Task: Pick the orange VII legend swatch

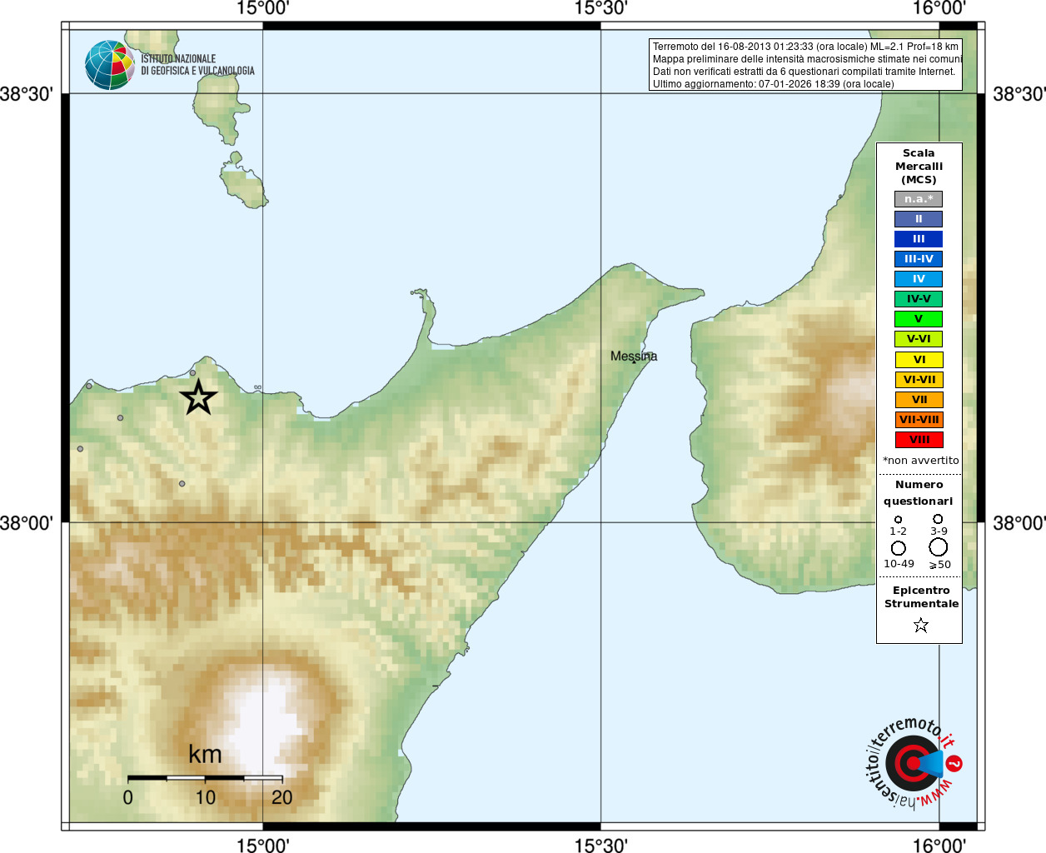Action: tap(919, 400)
